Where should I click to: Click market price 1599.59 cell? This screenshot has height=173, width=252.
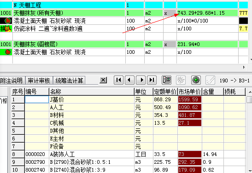pos(190,99)
